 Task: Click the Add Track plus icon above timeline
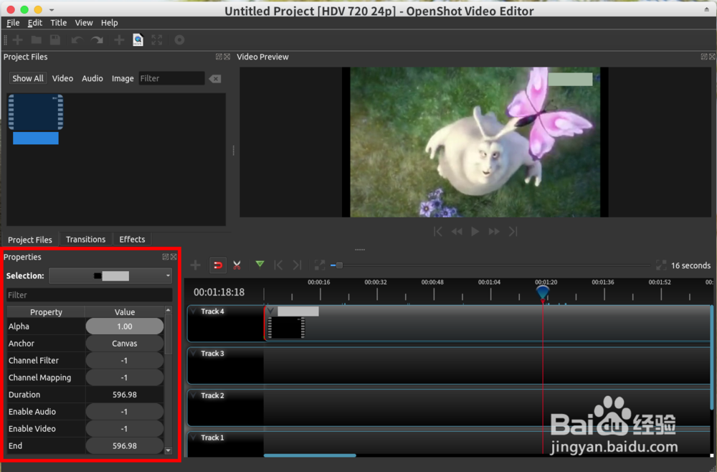(195, 265)
